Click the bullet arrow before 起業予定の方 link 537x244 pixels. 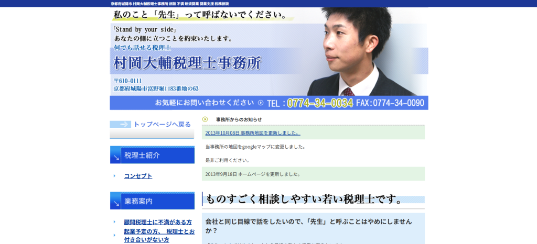(x=114, y=235)
